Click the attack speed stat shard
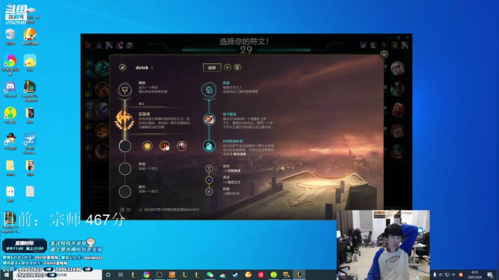This screenshot has width=499, height=280. point(209,168)
